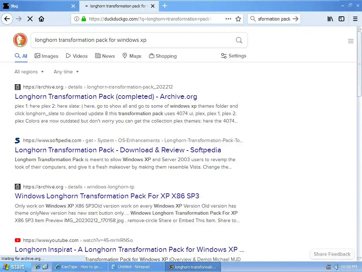Click the search bar go arrow
362x272 pixels.
coord(296,19)
